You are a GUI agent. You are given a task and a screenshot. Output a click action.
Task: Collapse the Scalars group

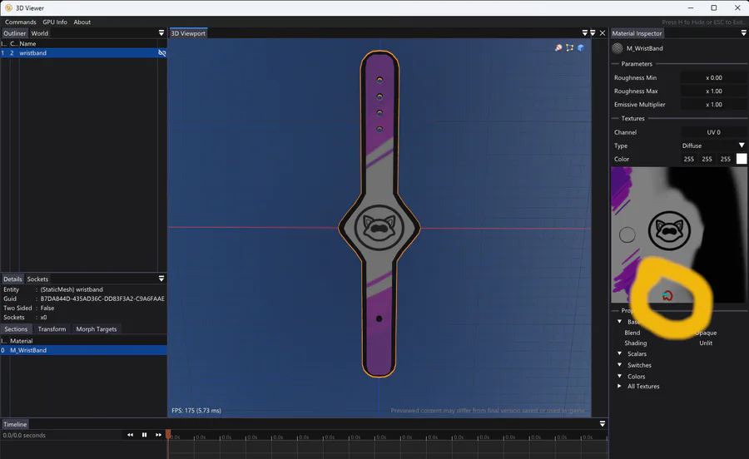coord(619,353)
